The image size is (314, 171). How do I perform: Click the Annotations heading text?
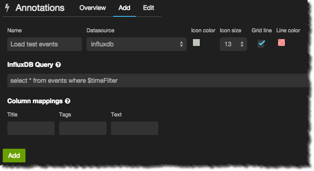[40, 8]
